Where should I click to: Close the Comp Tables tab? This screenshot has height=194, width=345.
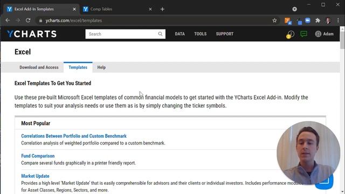point(150,9)
